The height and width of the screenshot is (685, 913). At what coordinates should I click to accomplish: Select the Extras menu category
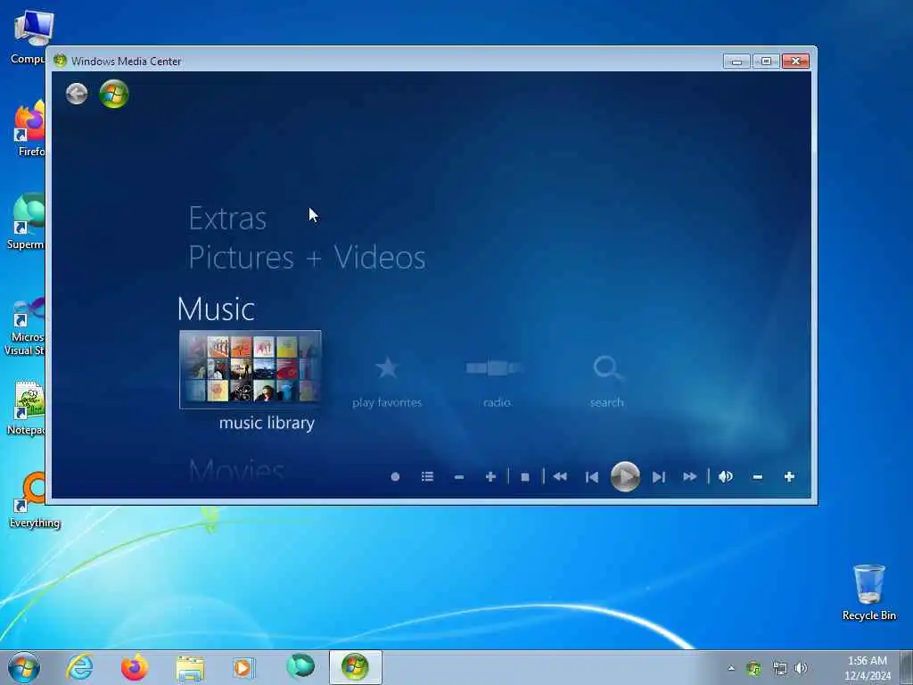(x=227, y=219)
